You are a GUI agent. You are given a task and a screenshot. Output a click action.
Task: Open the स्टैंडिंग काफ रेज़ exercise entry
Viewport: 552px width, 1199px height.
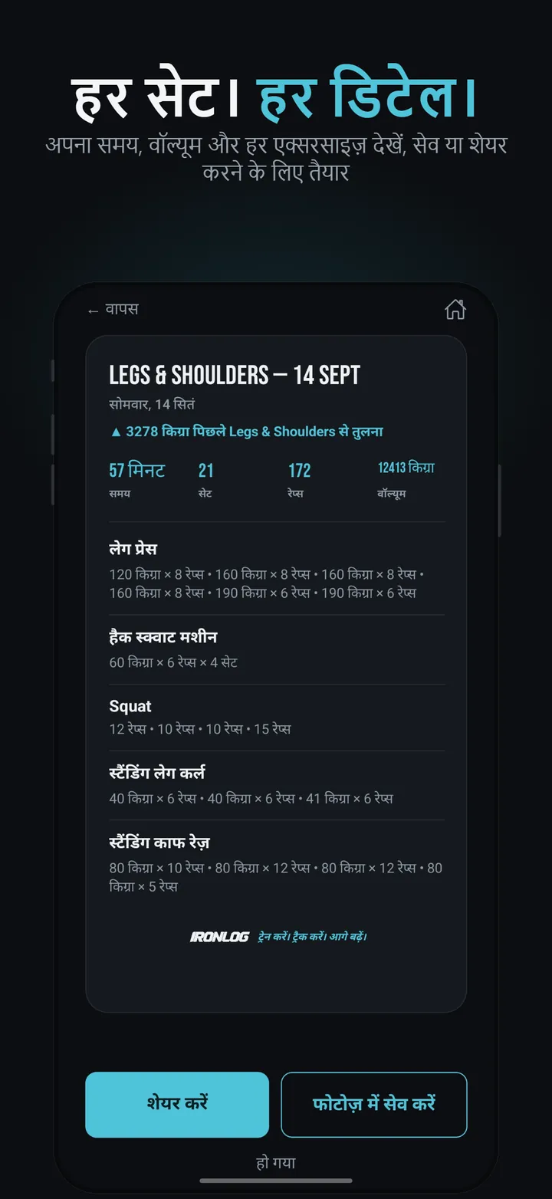(x=277, y=864)
